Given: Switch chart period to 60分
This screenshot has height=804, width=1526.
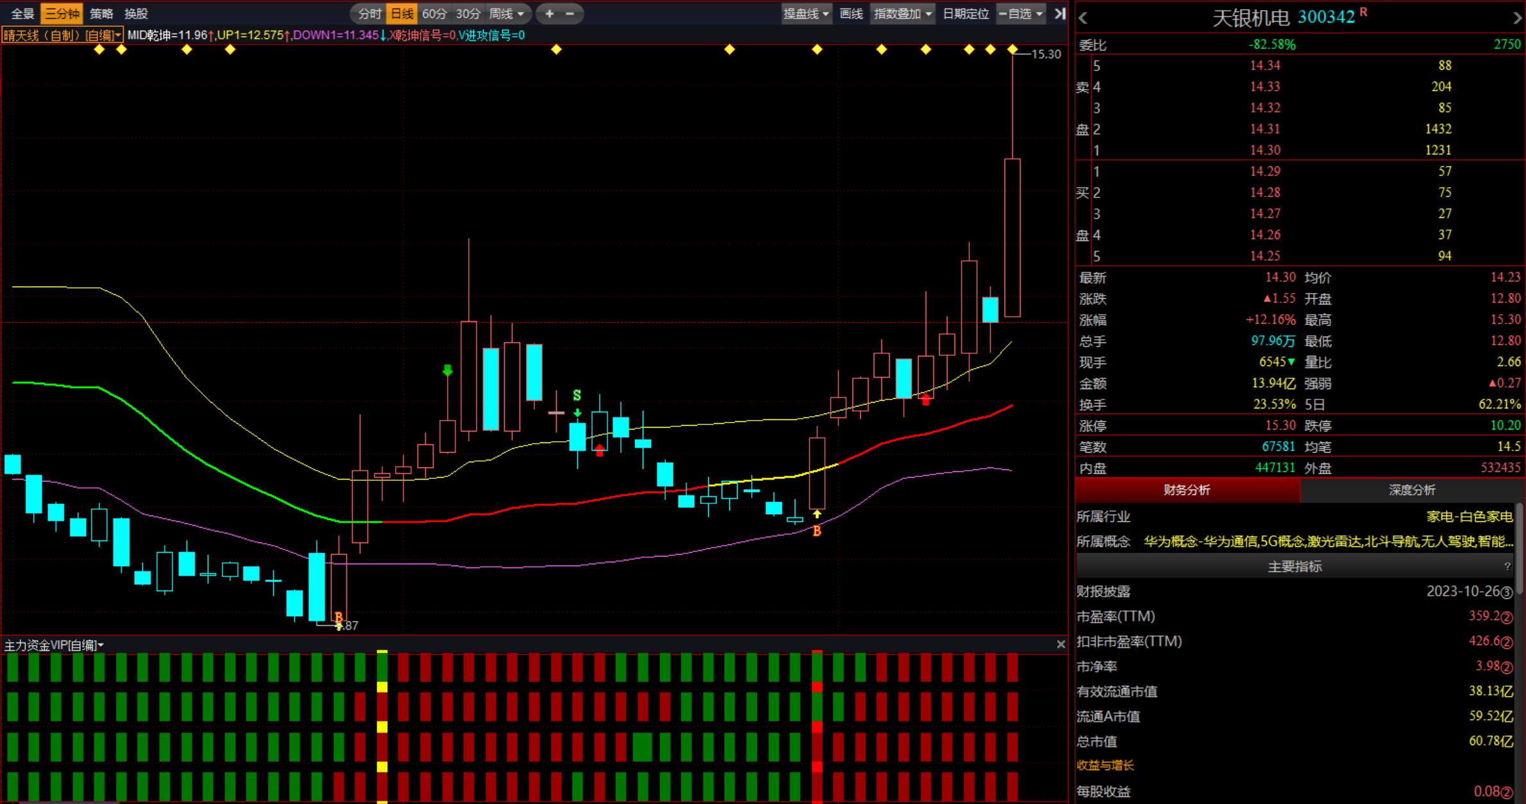Looking at the screenshot, I should (x=434, y=13).
